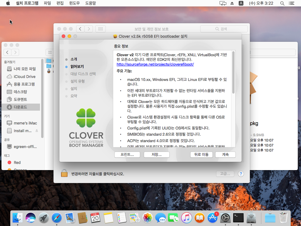This screenshot has height=226, width=301.
Task: Open the sourceforge cloverefiboot link
Action: pyautogui.click(x=155, y=64)
